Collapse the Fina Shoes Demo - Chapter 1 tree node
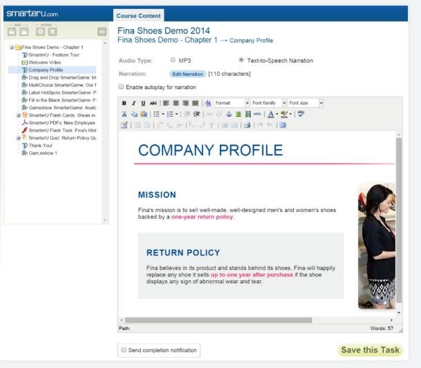The image size is (421, 368). pos(12,48)
